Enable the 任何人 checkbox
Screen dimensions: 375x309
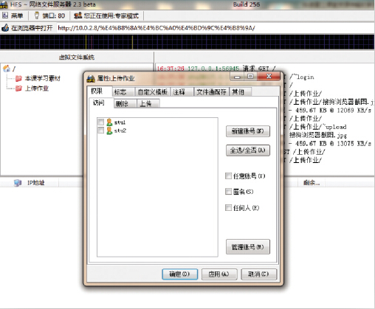point(228,208)
